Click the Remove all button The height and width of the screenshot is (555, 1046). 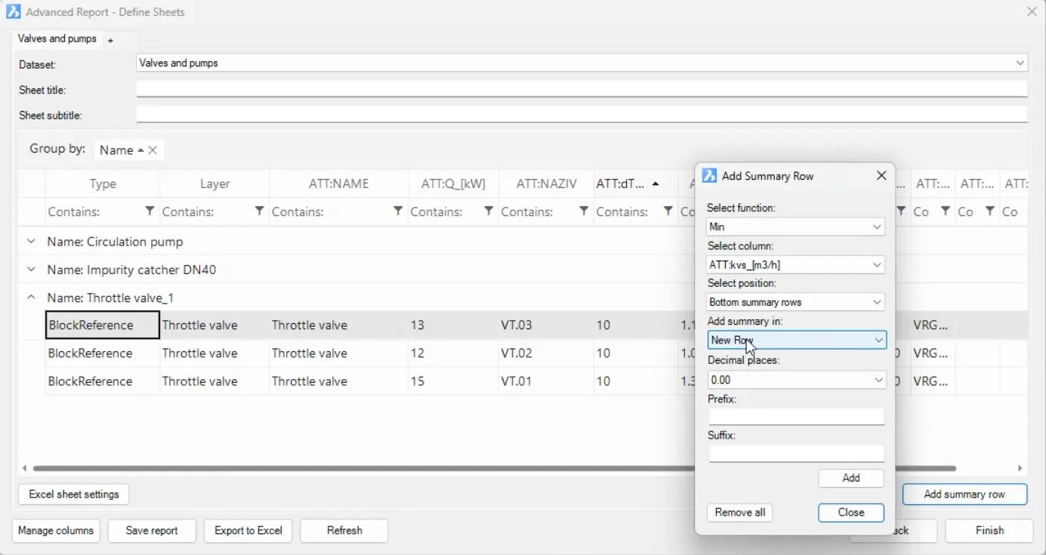[x=739, y=513]
